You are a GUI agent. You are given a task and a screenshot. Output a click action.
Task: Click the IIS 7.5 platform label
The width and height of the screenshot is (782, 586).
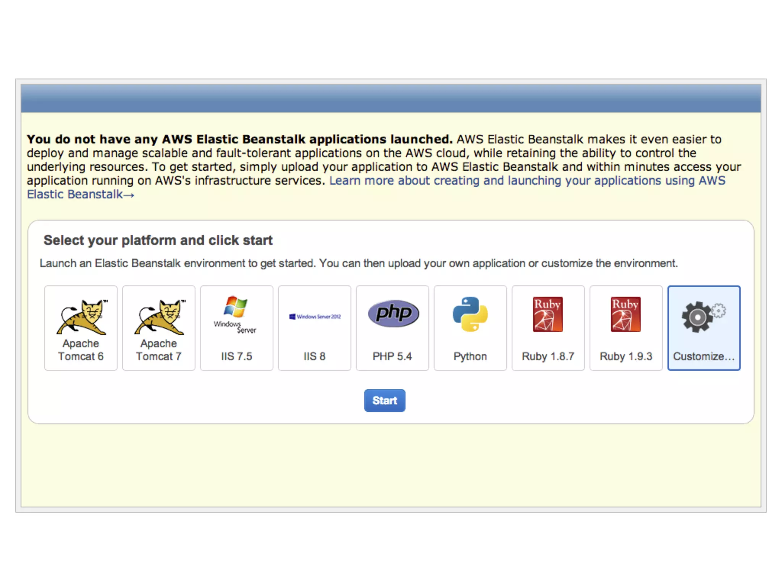[236, 356]
